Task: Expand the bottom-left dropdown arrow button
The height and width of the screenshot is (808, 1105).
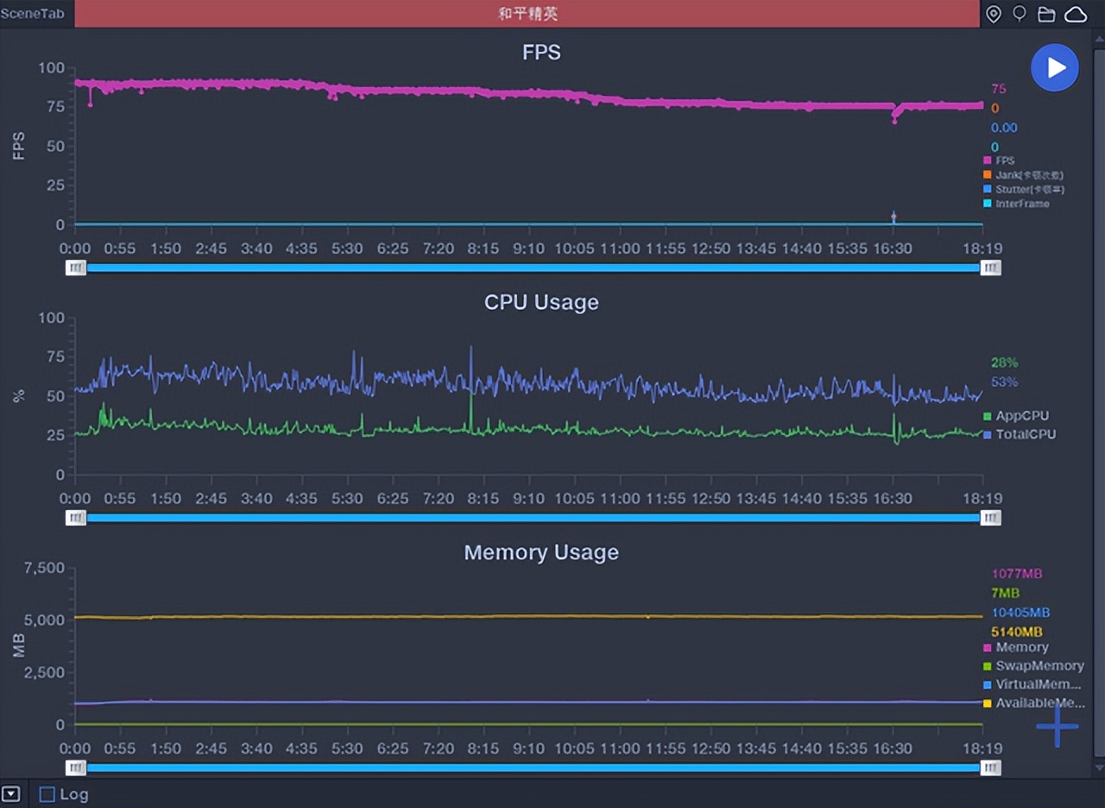Action: click(x=10, y=794)
